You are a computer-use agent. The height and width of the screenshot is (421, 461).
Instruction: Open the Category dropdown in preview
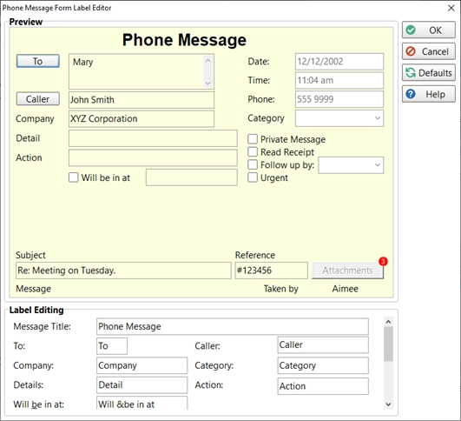(339, 118)
